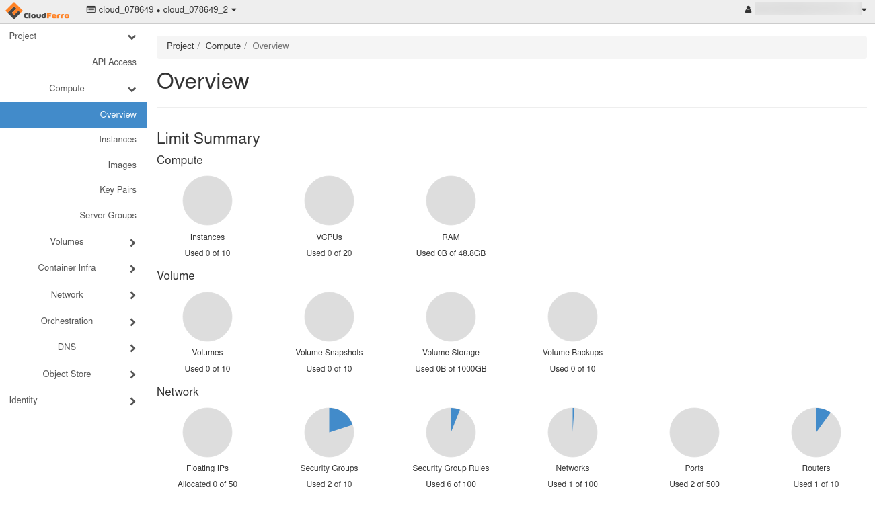Click the Security Group Rules pie chart
This screenshot has height=508, width=875.
451,432
